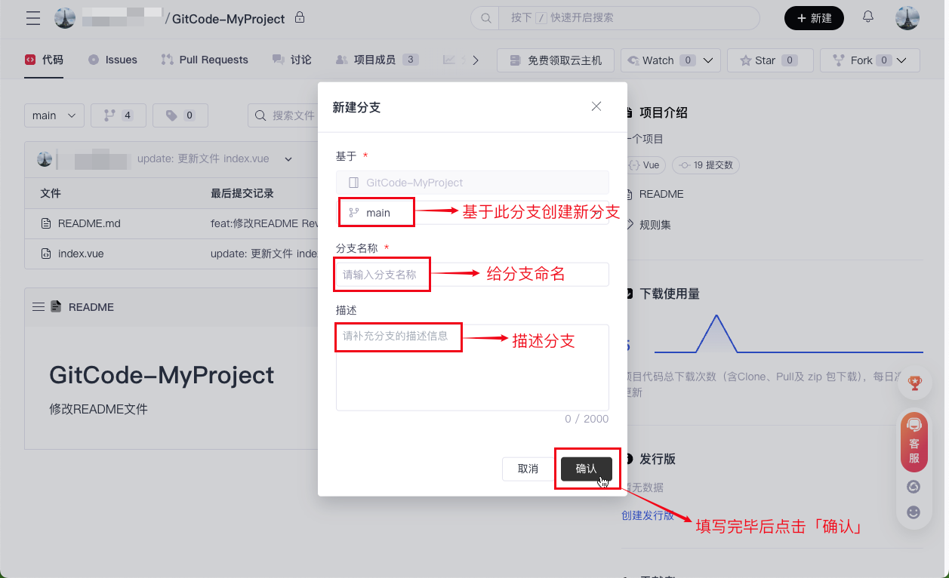The width and height of the screenshot is (949, 578).
Task: Click the tags count icon showing 0
Action: [x=180, y=115]
